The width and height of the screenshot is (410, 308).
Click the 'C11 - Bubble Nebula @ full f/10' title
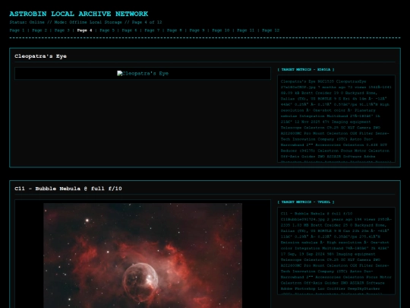tap(68, 189)
